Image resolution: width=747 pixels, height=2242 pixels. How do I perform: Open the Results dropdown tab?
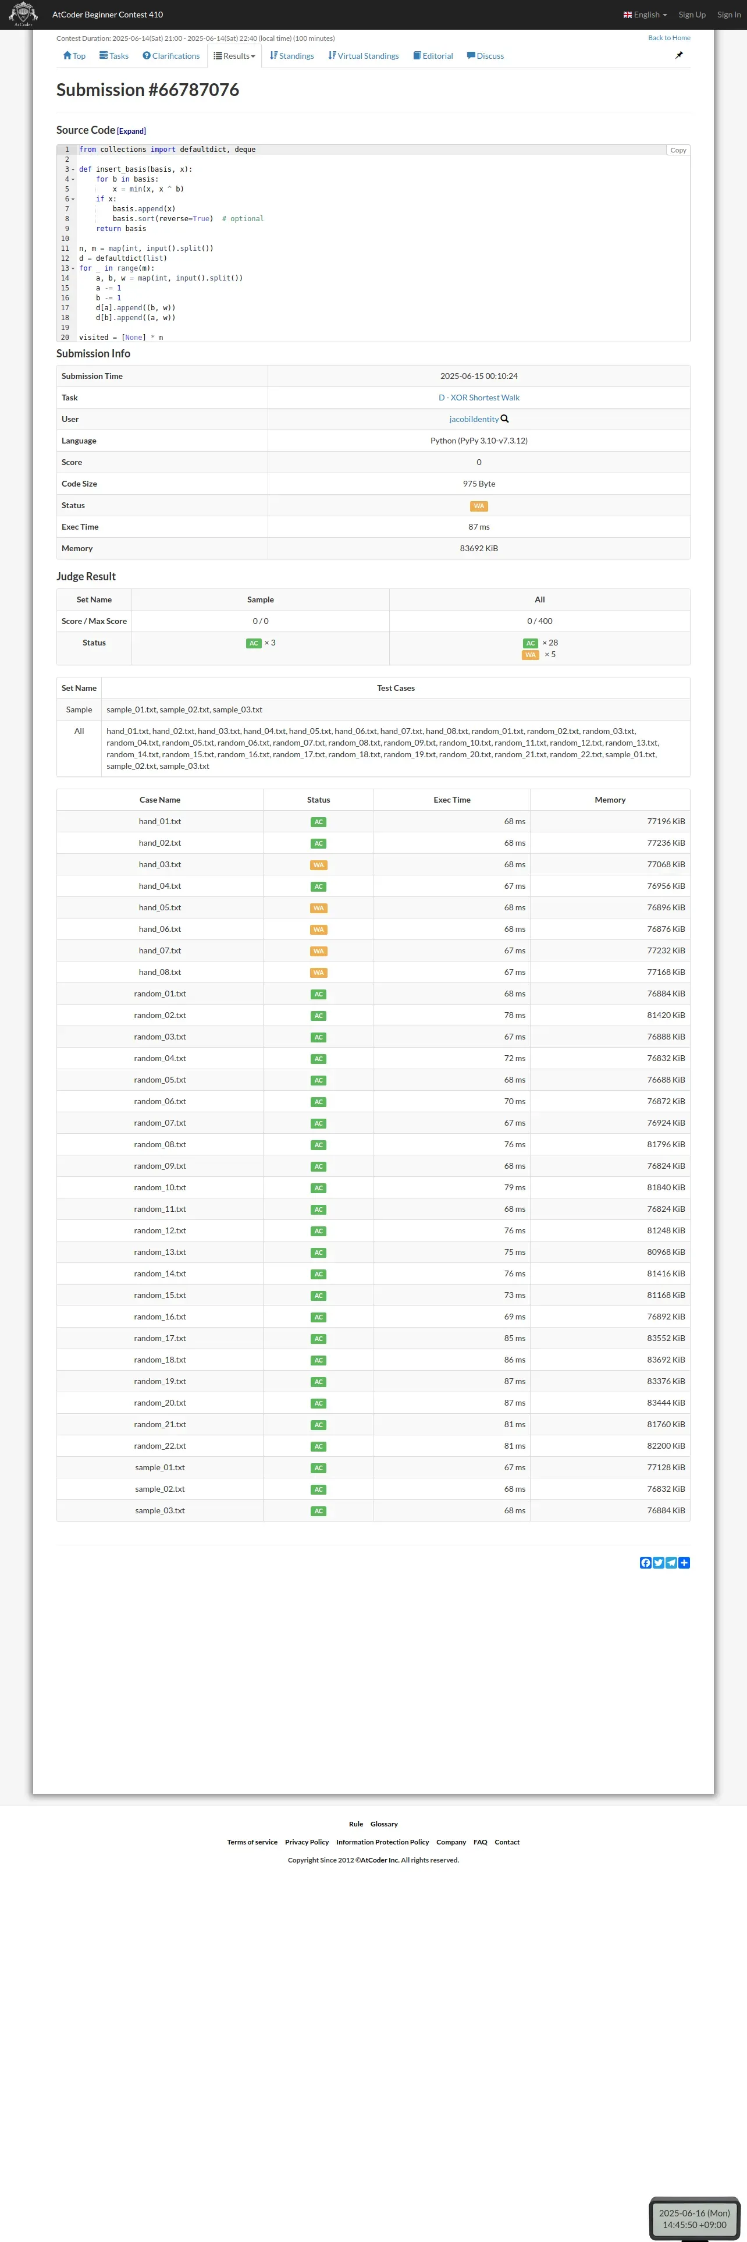point(235,56)
